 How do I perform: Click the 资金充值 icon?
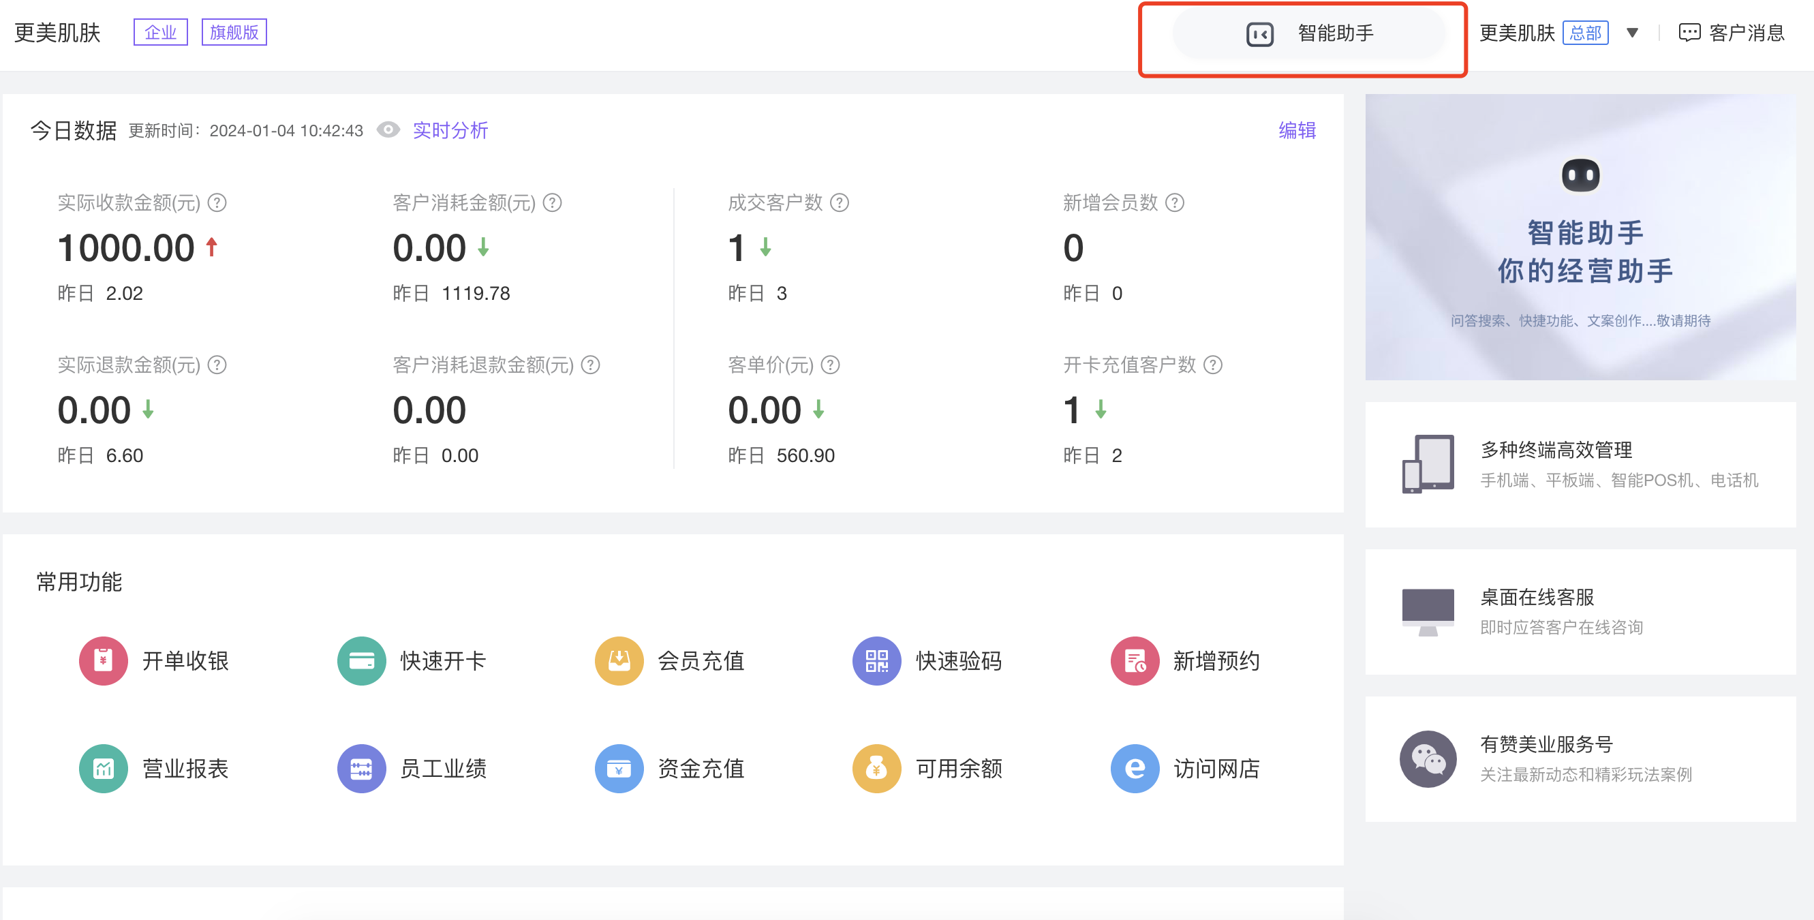(619, 768)
